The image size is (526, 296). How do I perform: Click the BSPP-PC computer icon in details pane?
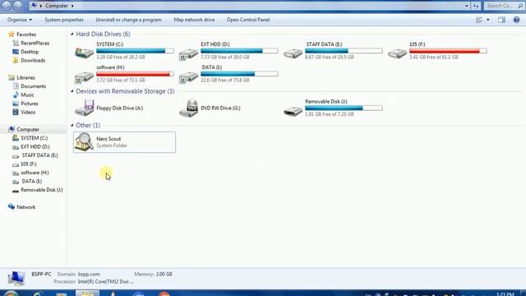tap(16, 278)
